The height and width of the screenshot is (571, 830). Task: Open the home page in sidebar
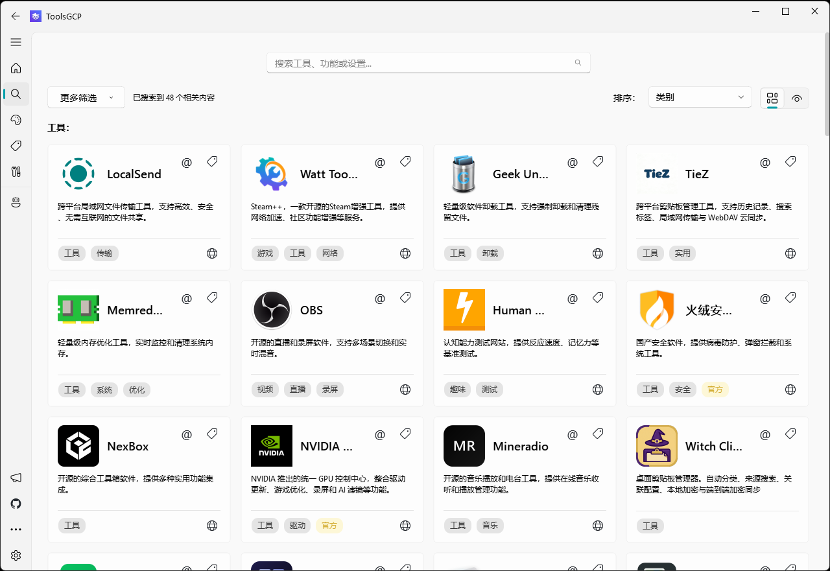tap(16, 68)
